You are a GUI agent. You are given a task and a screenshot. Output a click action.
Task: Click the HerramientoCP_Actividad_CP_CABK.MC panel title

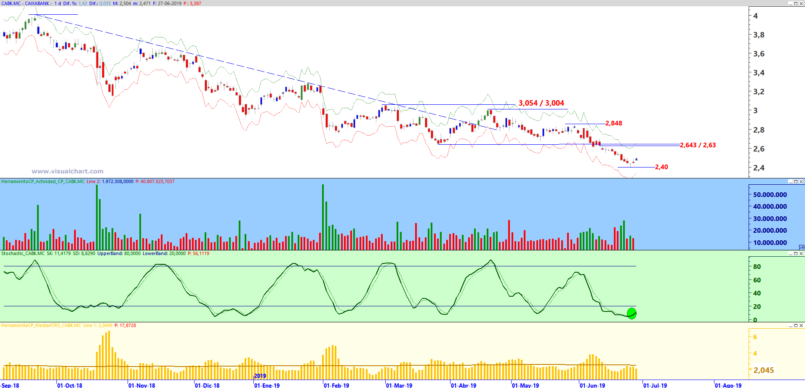click(x=43, y=181)
